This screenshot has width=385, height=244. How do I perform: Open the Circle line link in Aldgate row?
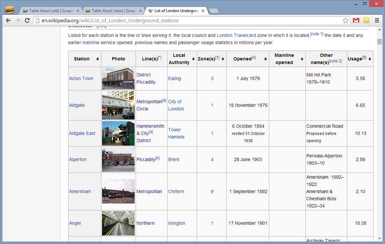click(x=142, y=109)
